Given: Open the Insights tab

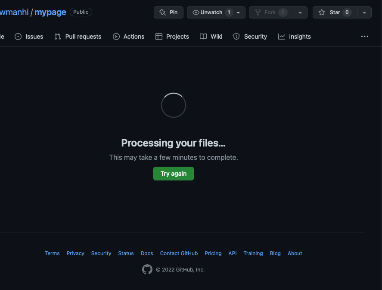Looking at the screenshot, I should [x=294, y=37].
